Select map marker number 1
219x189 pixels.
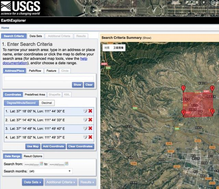coord(183,89)
